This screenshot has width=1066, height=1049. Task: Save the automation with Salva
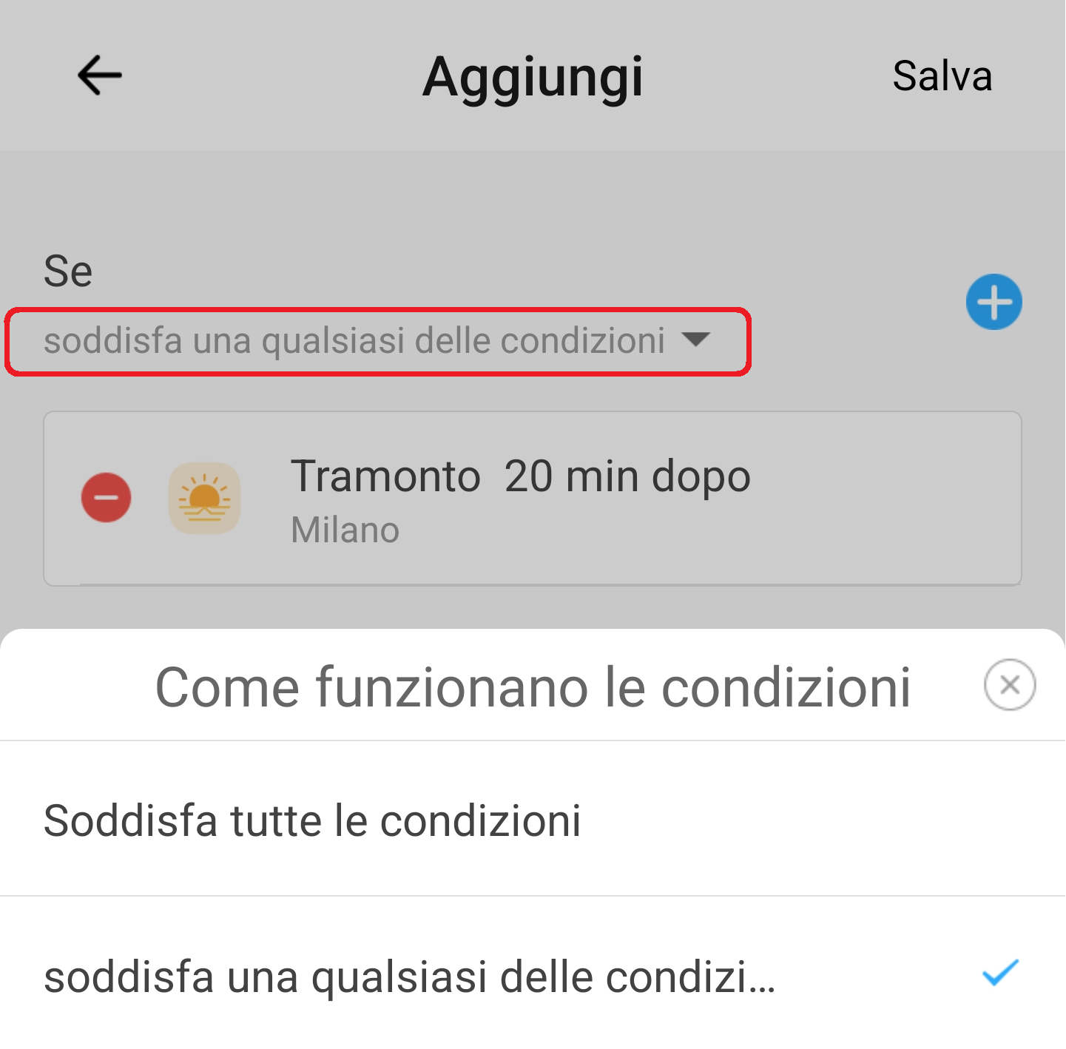click(942, 75)
